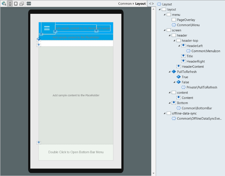Screen dimensions: 225x176
Task: Collapse the PullToRefresh If node
Action: click(x=169, y=72)
